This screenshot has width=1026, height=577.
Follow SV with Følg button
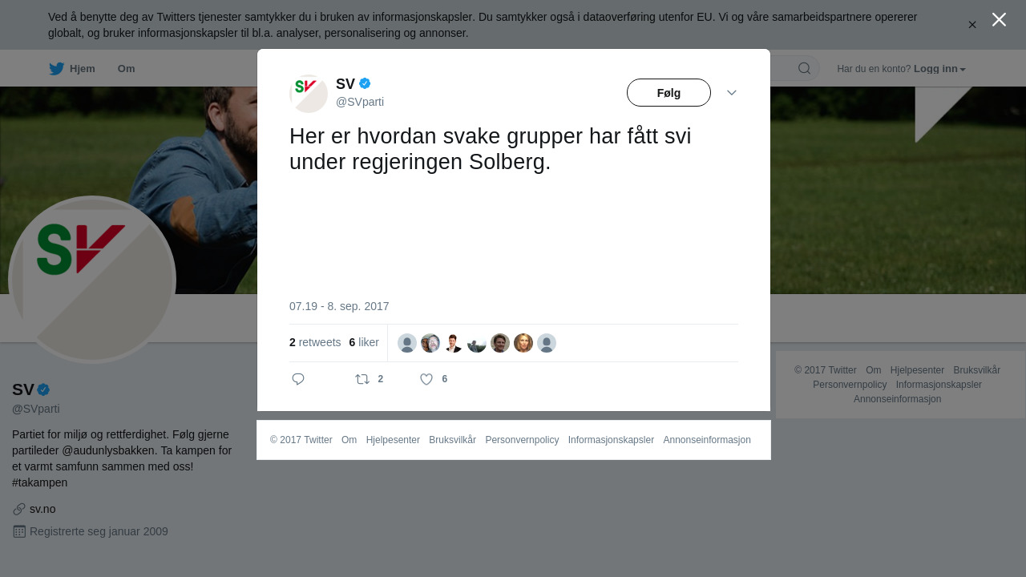pos(669,93)
